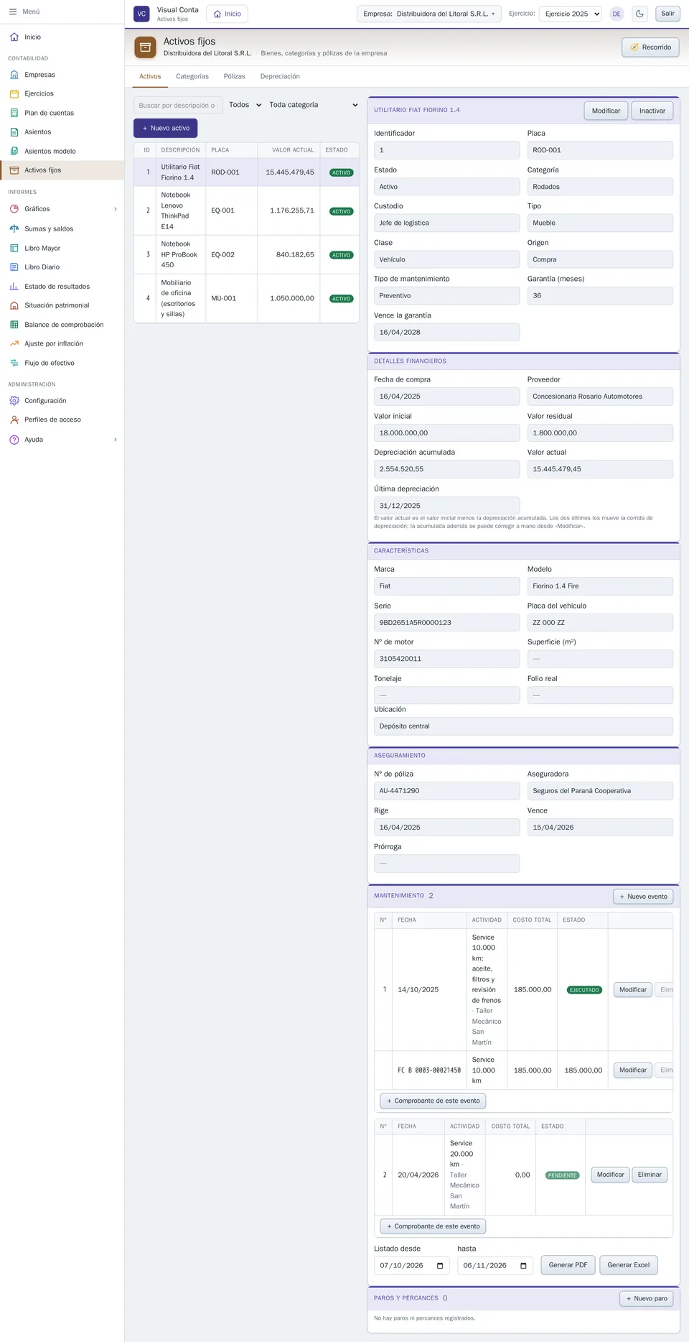Click the Generar Excel button

point(628,1265)
